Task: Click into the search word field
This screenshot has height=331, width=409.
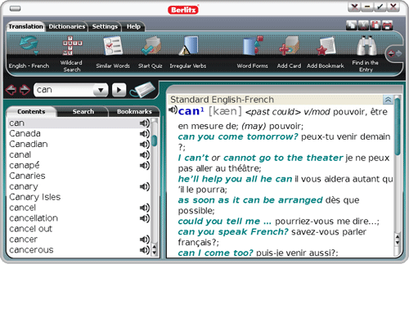Action: coord(64,90)
